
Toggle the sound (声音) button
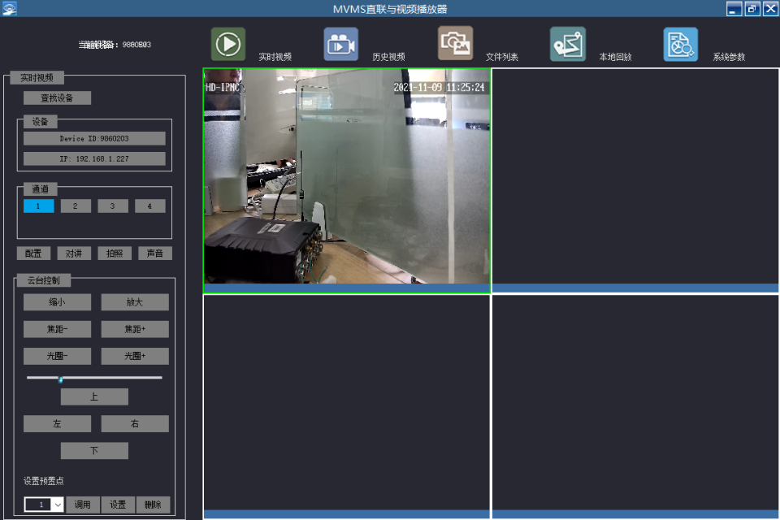154,253
